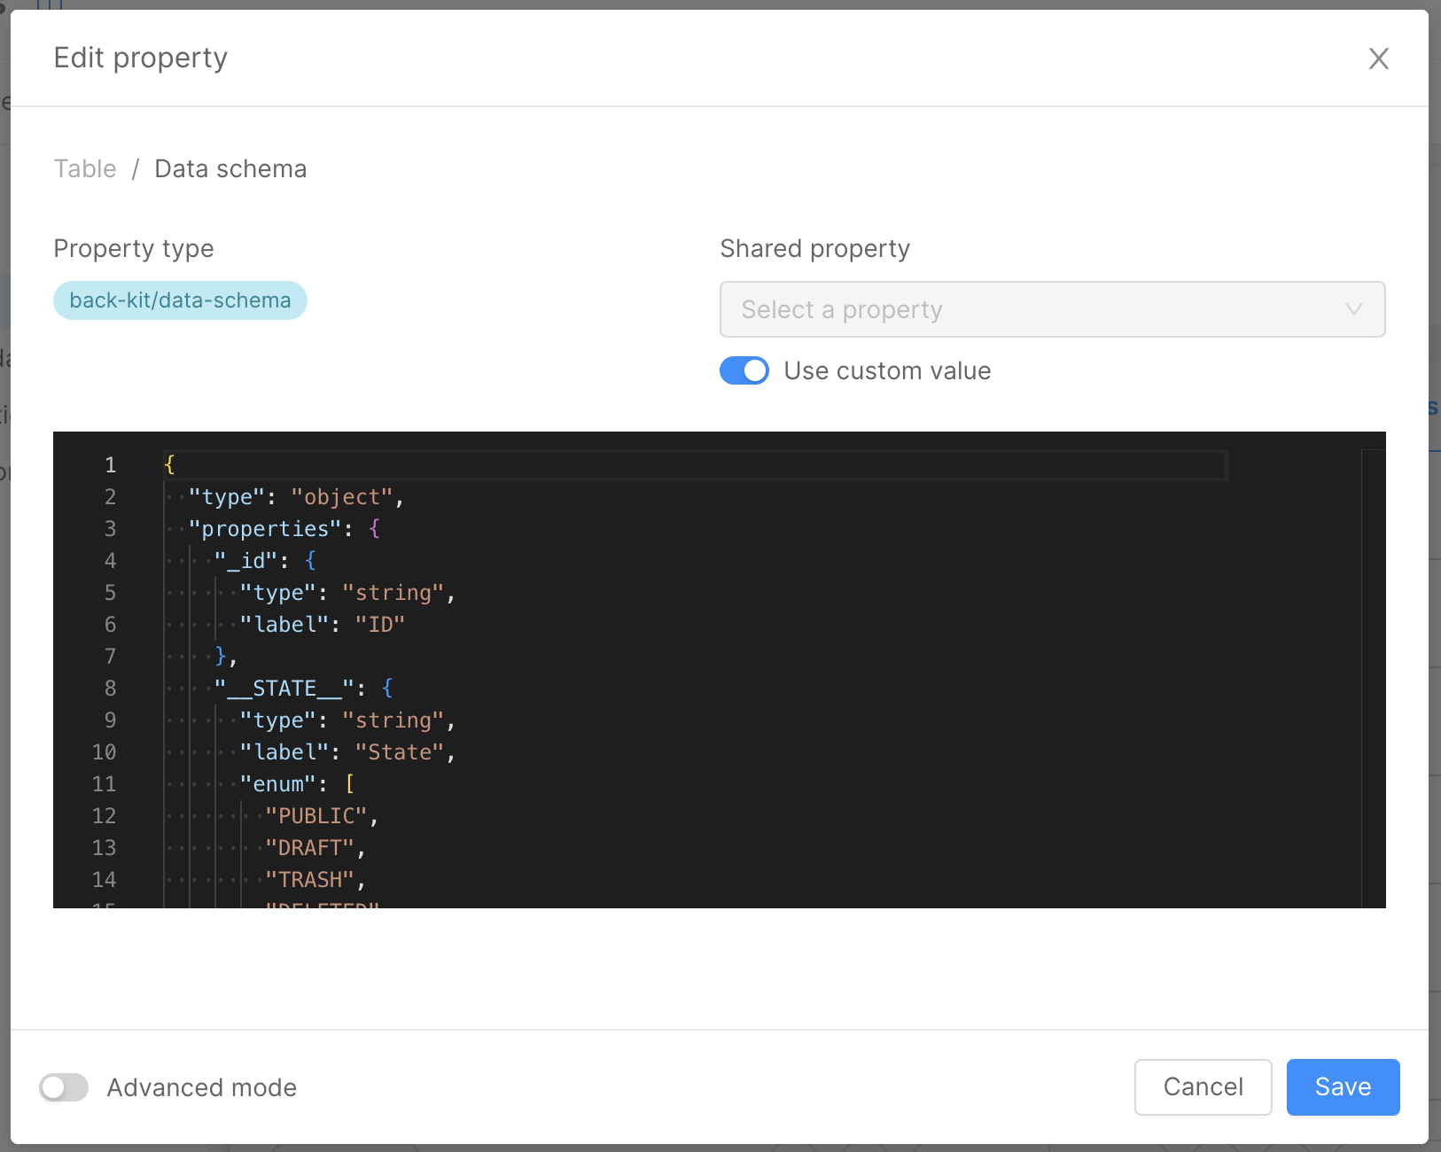
Task: Click the back-kit/data-schema property type tag
Action: pyautogui.click(x=180, y=300)
